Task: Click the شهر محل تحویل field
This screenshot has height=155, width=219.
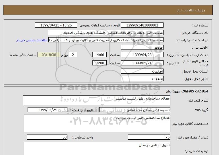Action: (x=142, y=78)
